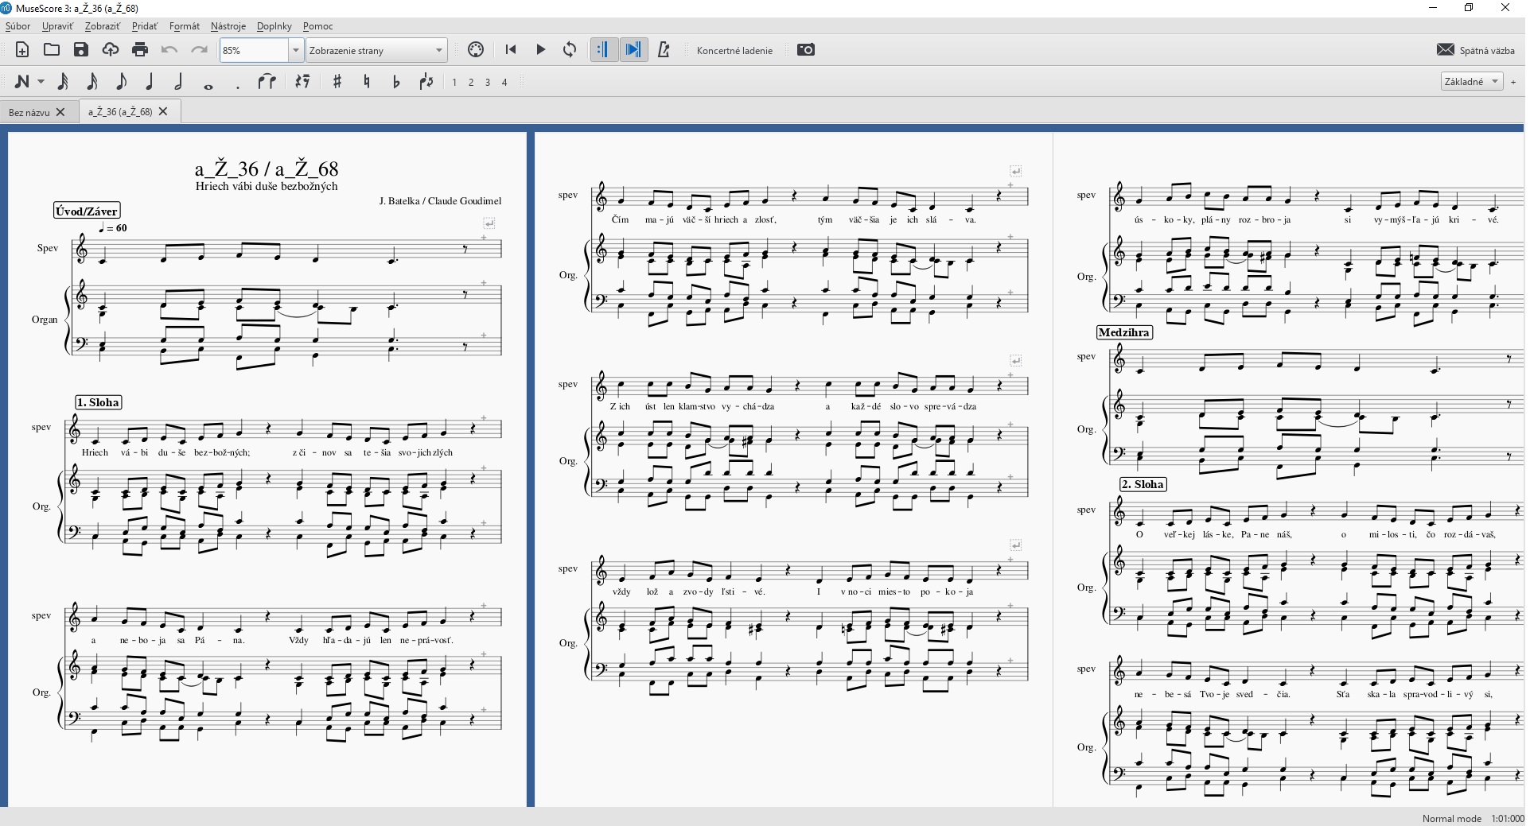
Task: Take an image capture screenshot
Action: 806,50
